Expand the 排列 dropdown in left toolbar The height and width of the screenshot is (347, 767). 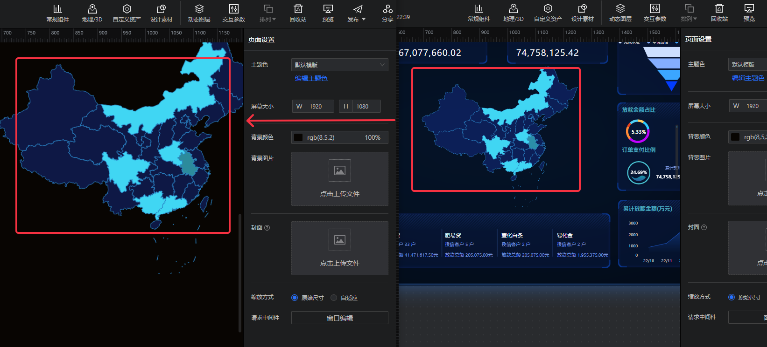pos(268,13)
